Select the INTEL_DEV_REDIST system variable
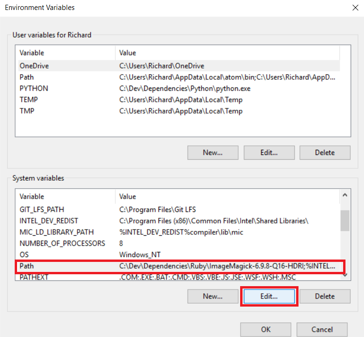Image resolution: width=364 pixels, height=337 pixels. (179, 221)
